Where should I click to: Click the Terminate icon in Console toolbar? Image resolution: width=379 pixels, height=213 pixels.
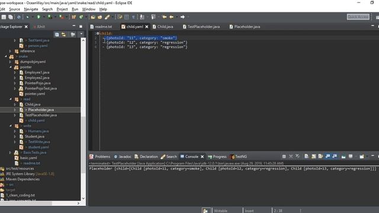(x=284, y=156)
